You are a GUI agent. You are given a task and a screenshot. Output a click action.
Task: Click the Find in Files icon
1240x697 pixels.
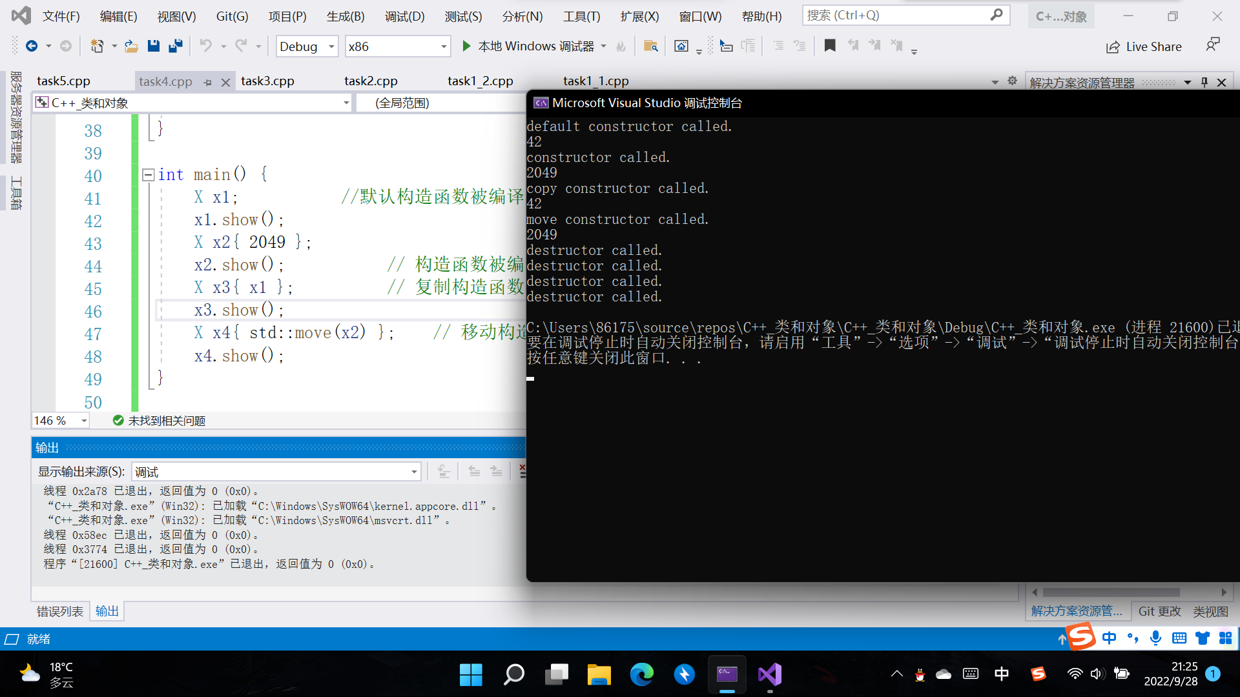pos(650,46)
